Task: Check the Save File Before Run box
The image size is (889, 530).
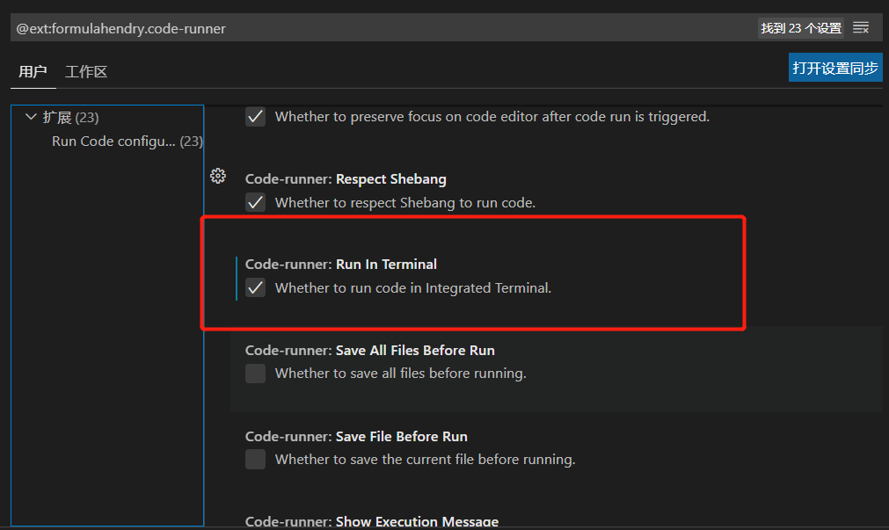Action: click(255, 459)
